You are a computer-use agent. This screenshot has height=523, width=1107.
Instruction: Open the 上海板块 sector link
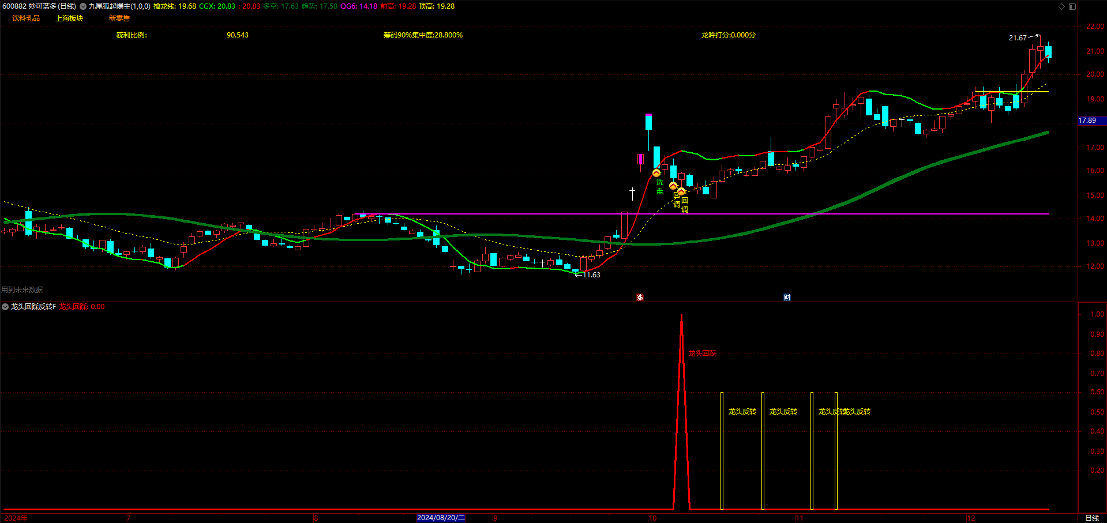click(69, 18)
